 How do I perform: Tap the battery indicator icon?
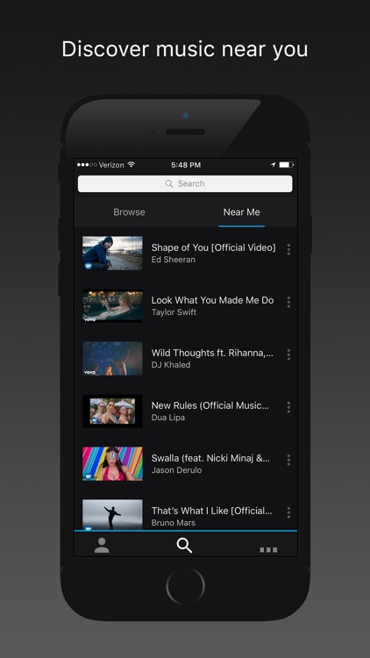tap(287, 165)
